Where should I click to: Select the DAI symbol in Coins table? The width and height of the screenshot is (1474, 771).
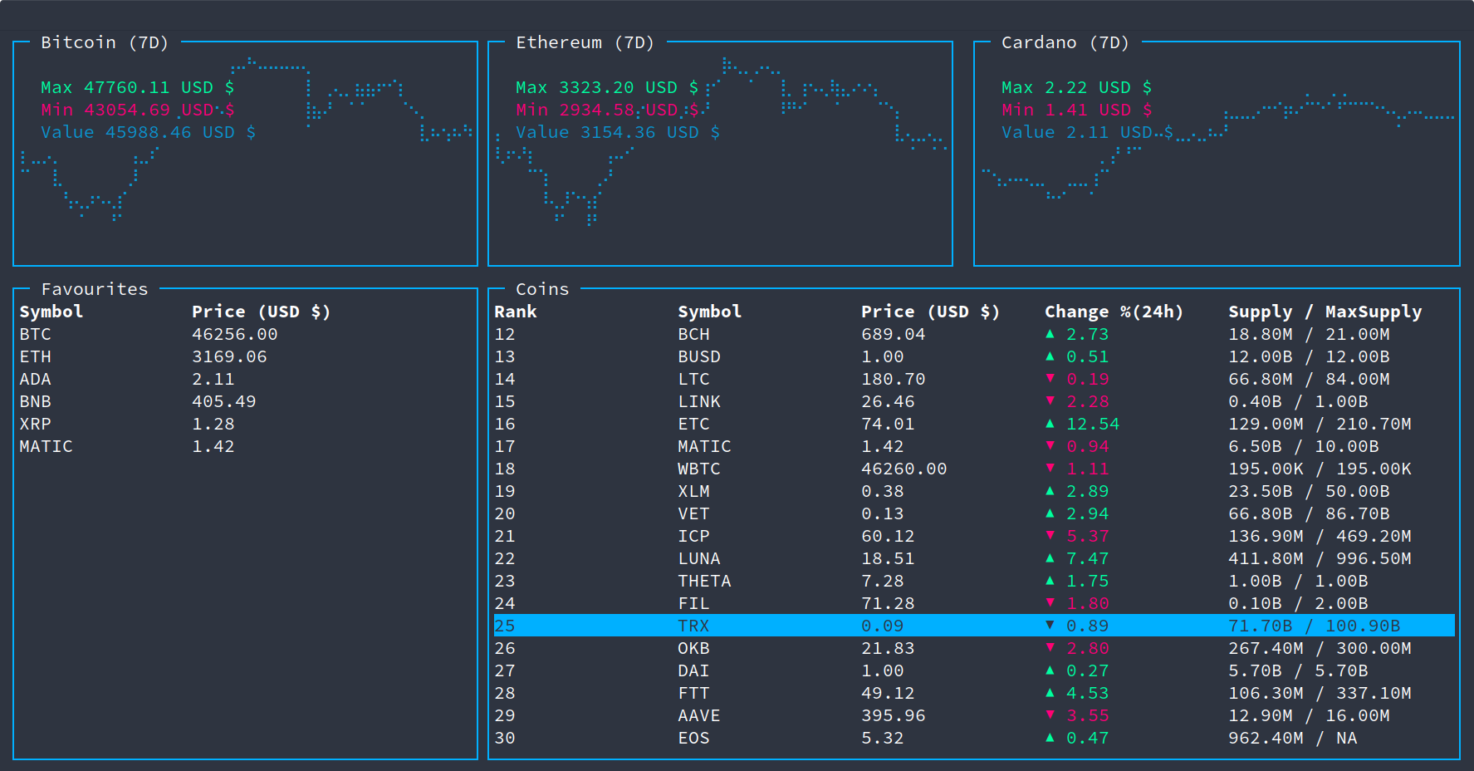click(x=694, y=670)
